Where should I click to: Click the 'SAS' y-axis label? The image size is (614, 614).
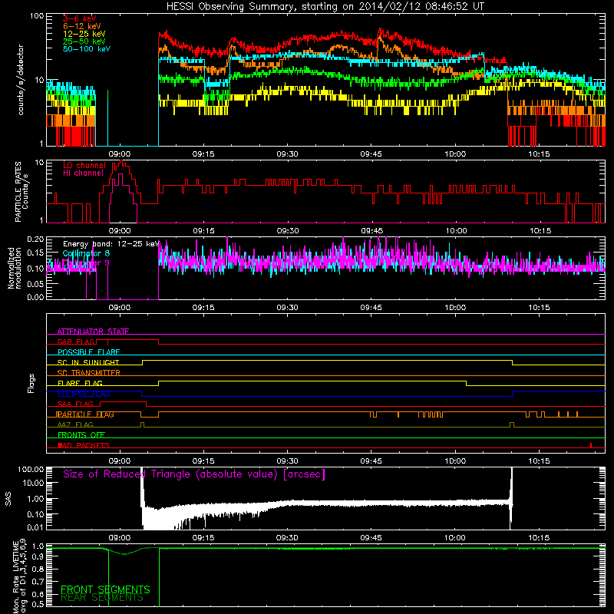pos(8,499)
